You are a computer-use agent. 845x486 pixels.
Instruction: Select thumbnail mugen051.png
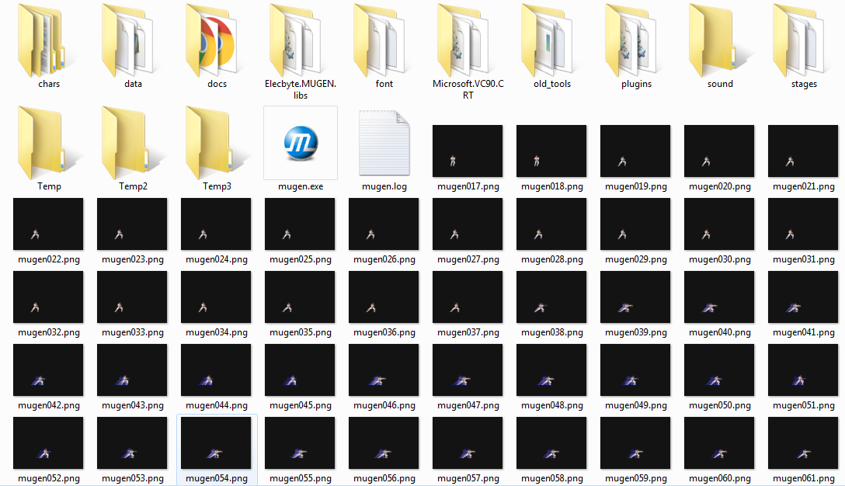coord(803,370)
